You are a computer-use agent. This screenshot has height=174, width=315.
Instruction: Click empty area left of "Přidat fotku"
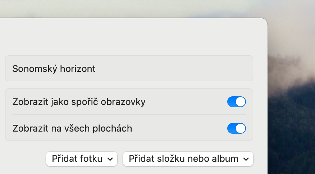coord(23,159)
